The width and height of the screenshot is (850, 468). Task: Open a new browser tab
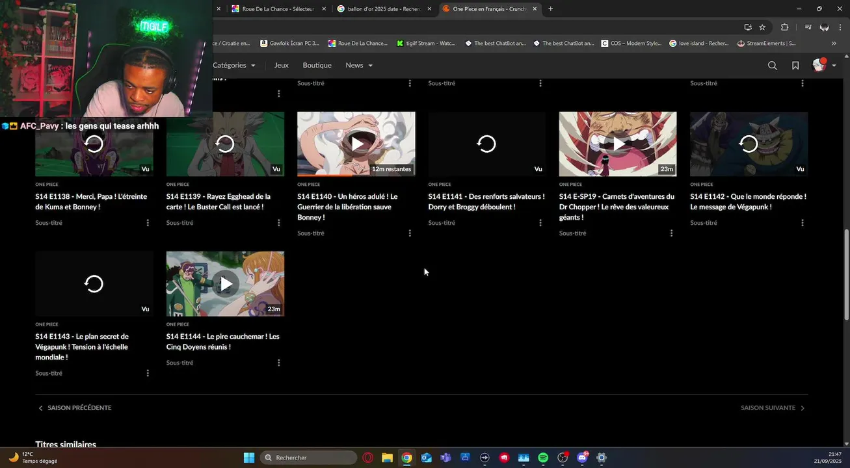[x=550, y=9]
